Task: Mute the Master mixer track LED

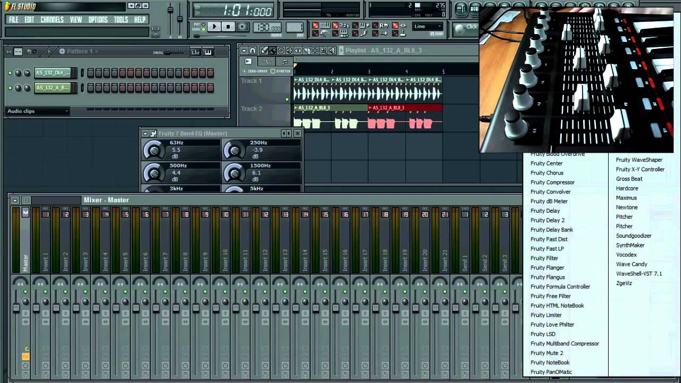Action: (25, 292)
